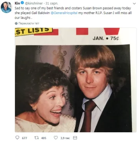
Task: Click the JAN. 75¢ cover text in photo
Action: [x=106, y=38]
